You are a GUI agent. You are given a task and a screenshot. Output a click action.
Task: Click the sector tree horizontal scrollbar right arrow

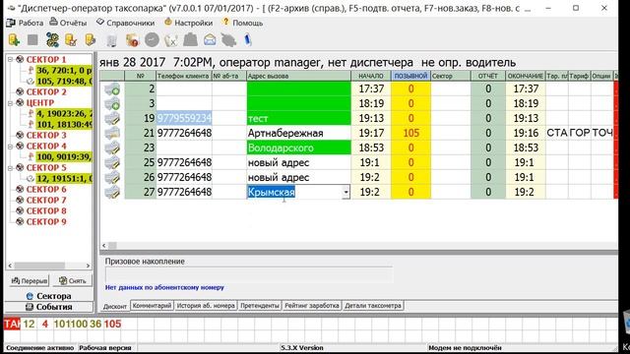pos(88,265)
